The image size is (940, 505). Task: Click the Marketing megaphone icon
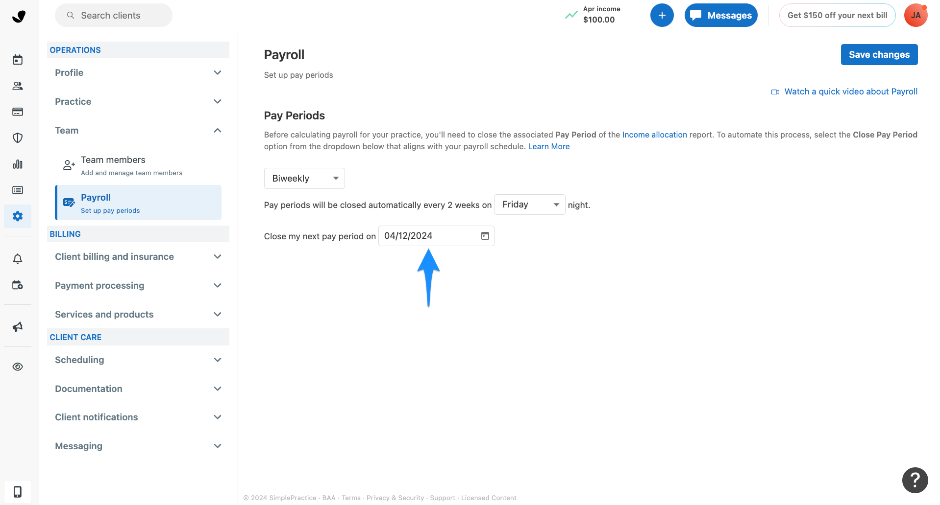coord(18,327)
